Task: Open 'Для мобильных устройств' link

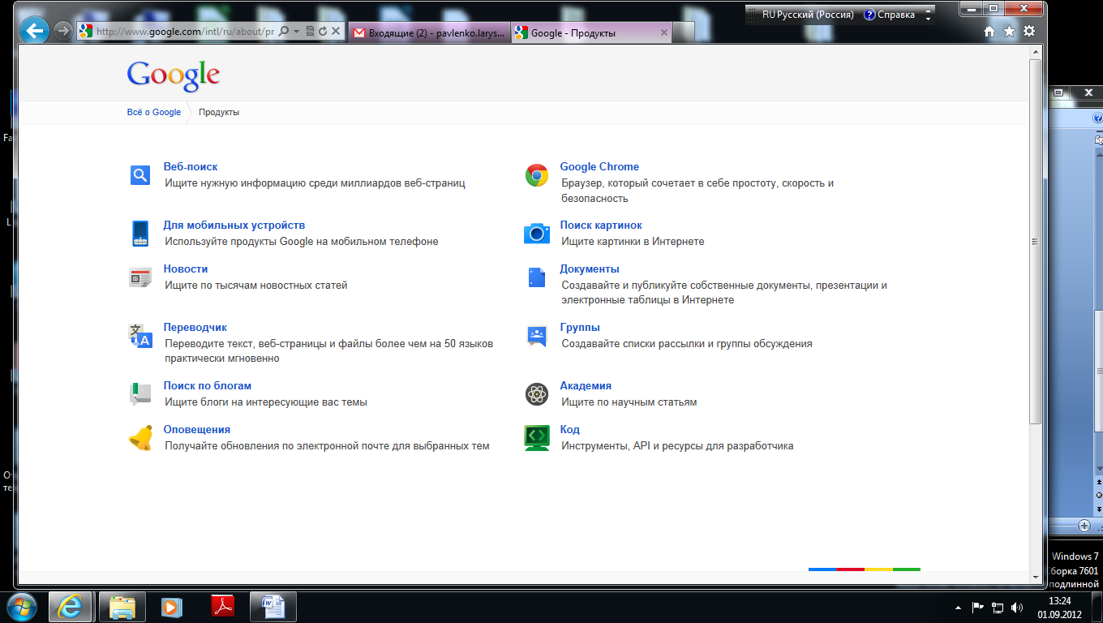Action: coord(234,225)
